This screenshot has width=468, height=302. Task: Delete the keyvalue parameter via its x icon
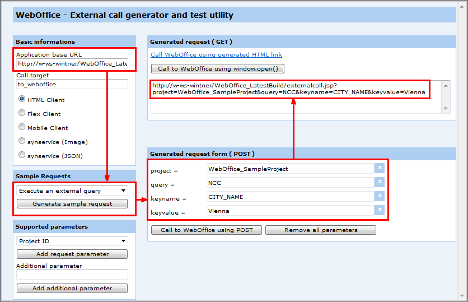(x=380, y=210)
